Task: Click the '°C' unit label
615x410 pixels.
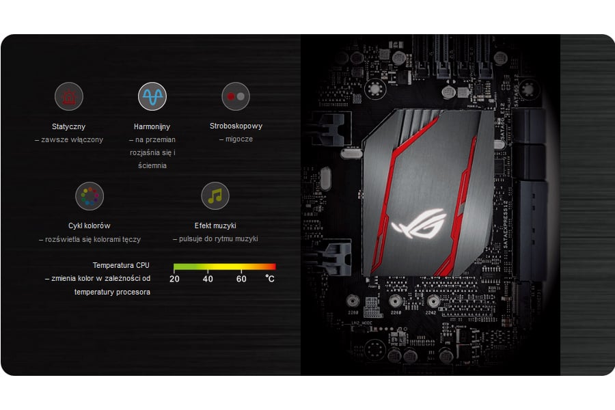Action: tap(270, 279)
